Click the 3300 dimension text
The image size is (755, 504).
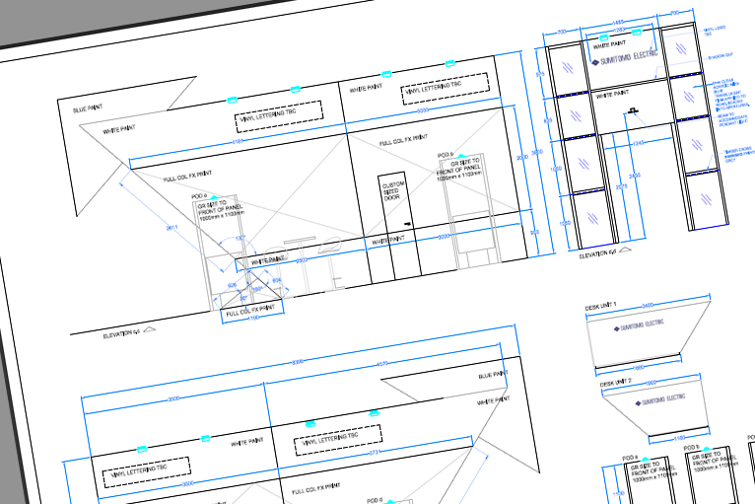pyautogui.click(x=298, y=362)
